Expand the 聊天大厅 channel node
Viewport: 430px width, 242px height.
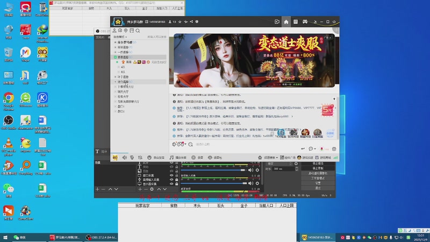[115, 91]
